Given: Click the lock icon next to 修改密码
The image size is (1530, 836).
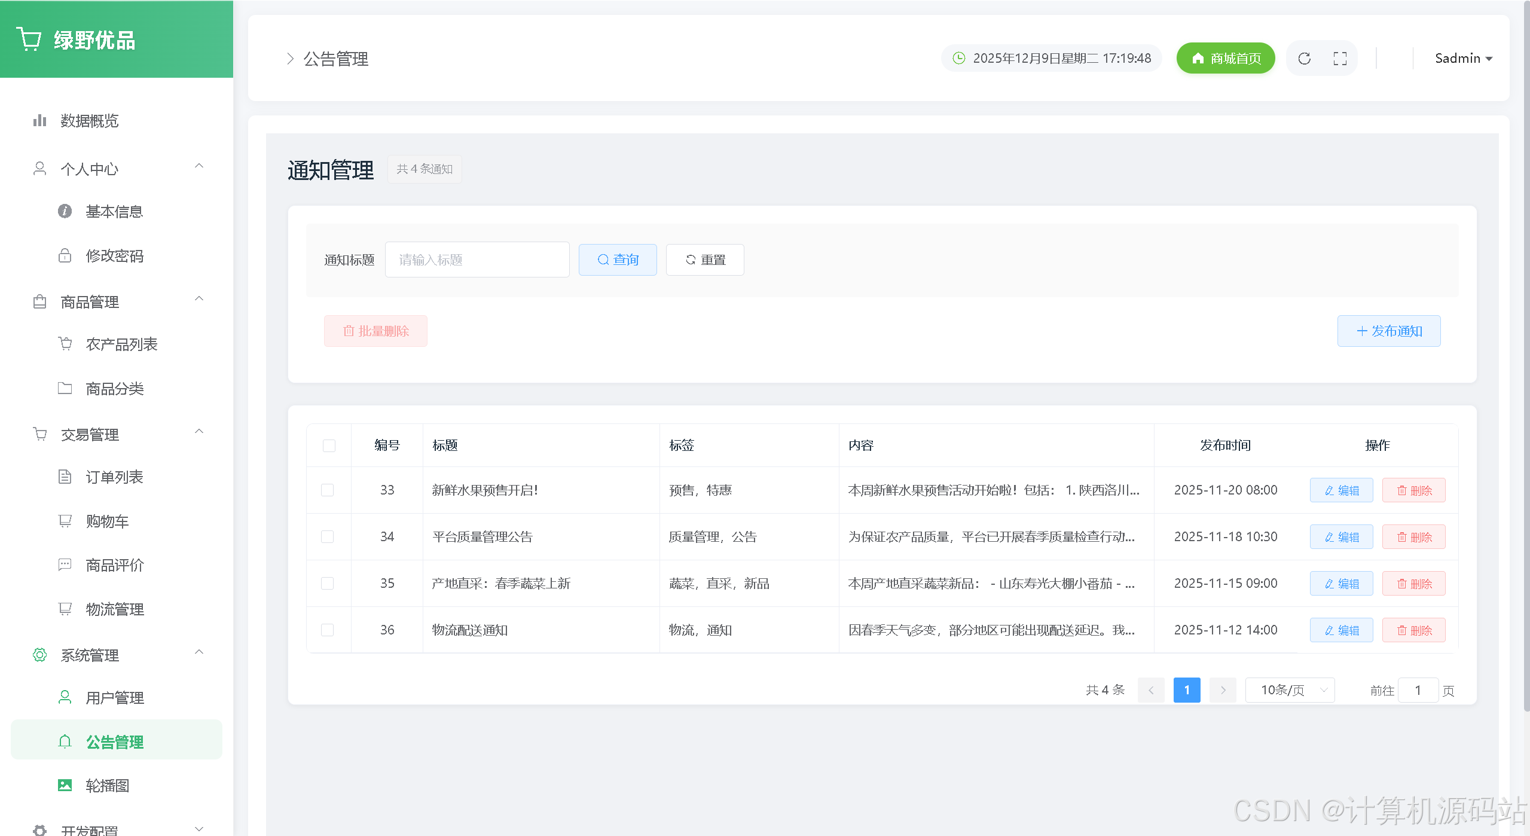Looking at the screenshot, I should pos(65,256).
